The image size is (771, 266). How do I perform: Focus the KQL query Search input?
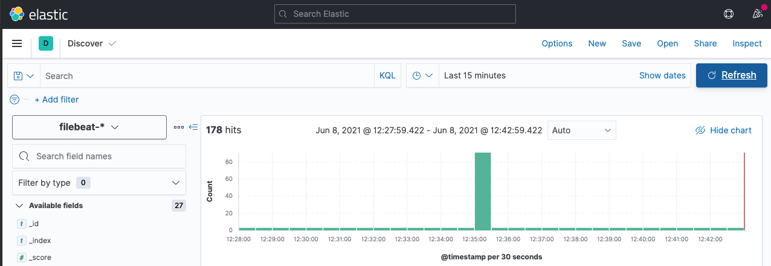click(207, 76)
